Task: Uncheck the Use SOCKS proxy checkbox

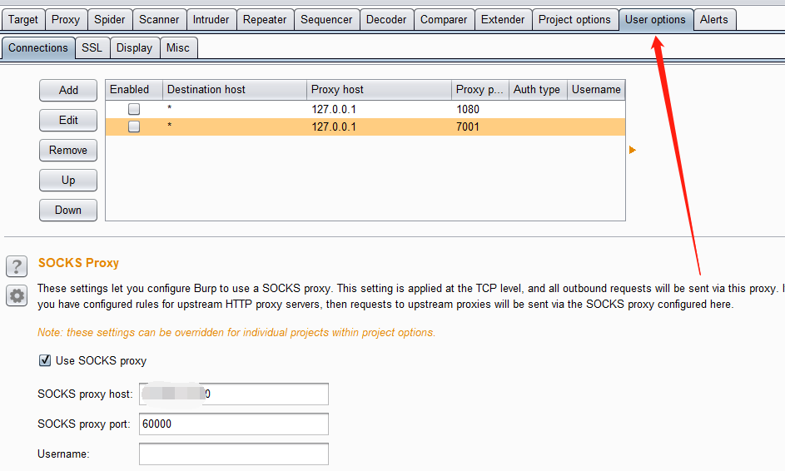Action: pyautogui.click(x=45, y=360)
